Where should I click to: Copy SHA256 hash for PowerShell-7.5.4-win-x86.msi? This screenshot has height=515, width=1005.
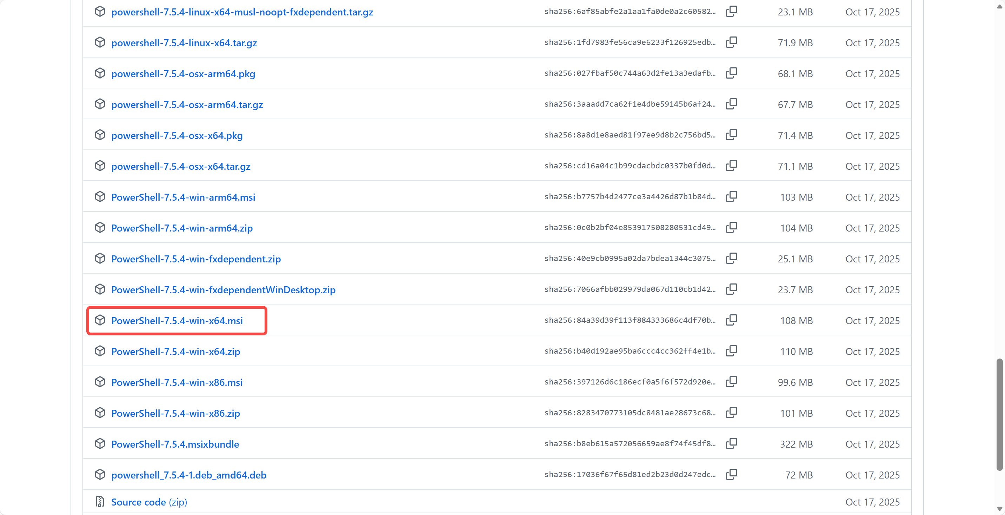coord(732,382)
